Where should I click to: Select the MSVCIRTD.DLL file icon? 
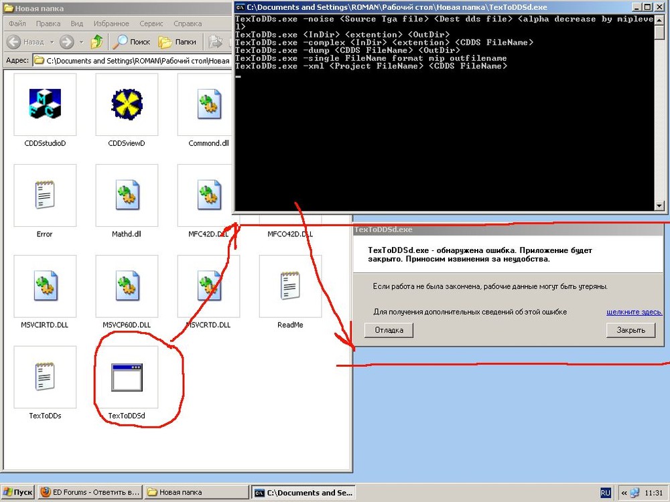[45, 286]
